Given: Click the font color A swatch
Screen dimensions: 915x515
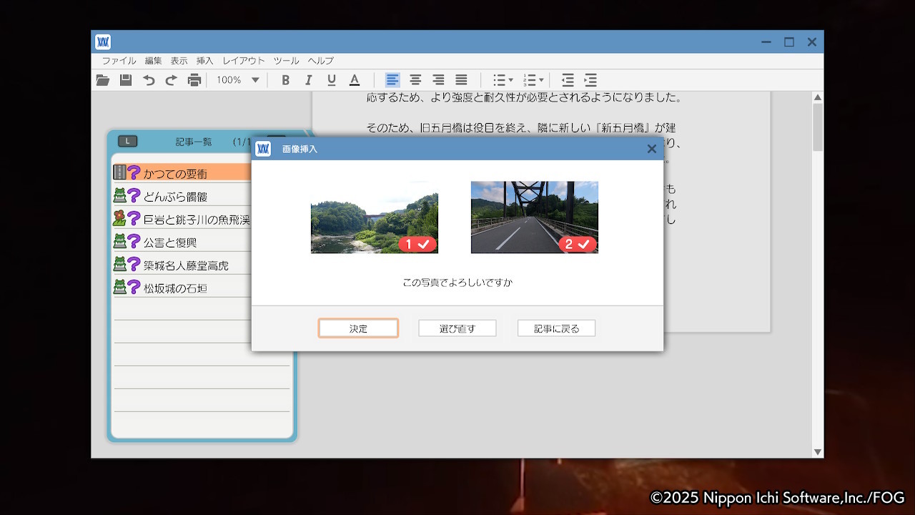Looking at the screenshot, I should (354, 80).
